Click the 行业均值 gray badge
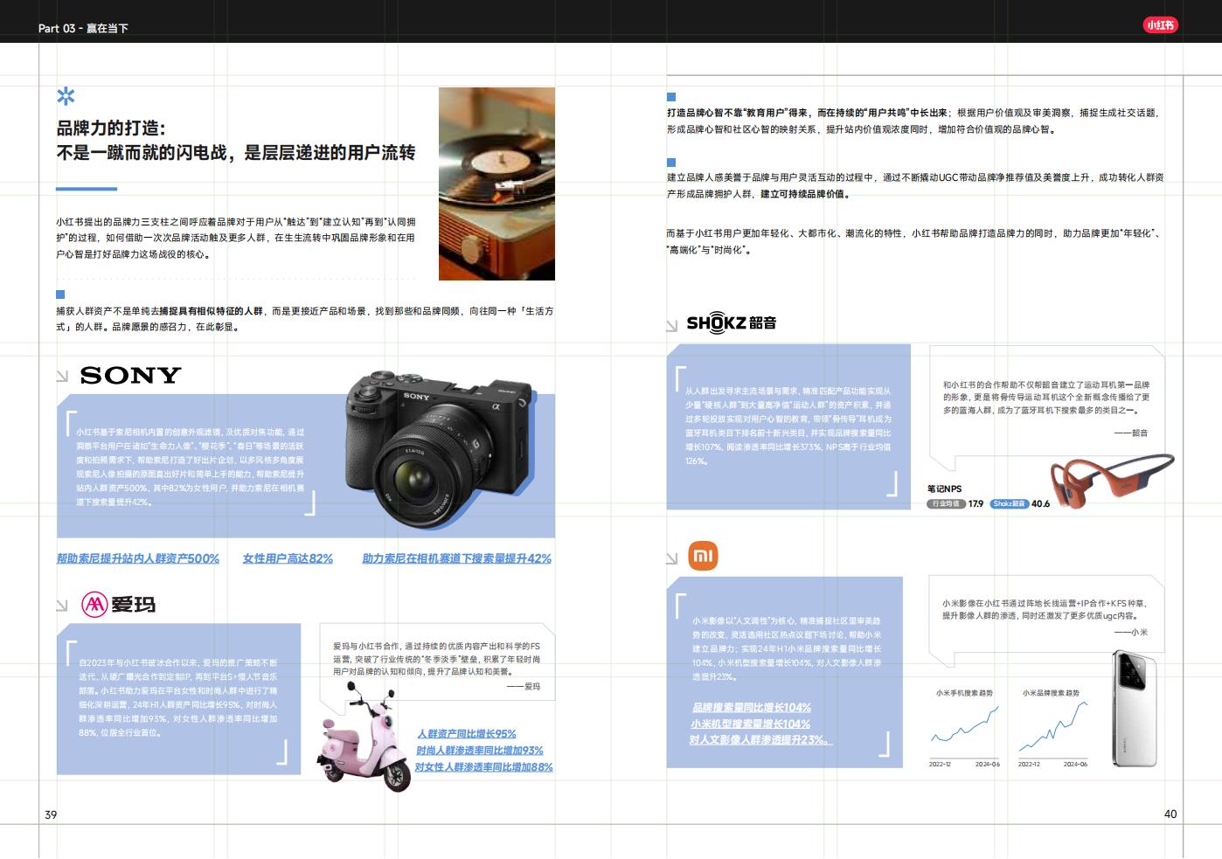This screenshot has width=1222, height=859. [946, 504]
